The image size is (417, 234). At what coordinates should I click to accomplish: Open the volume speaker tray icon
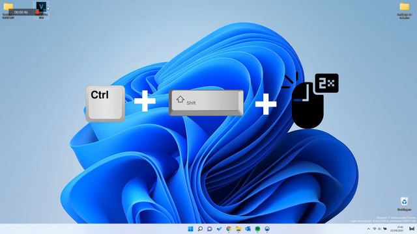379,229
